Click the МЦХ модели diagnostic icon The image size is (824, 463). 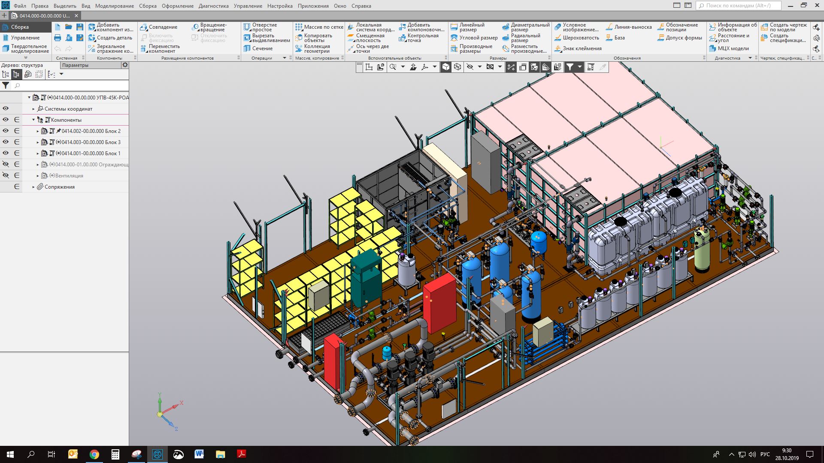[x=712, y=48]
